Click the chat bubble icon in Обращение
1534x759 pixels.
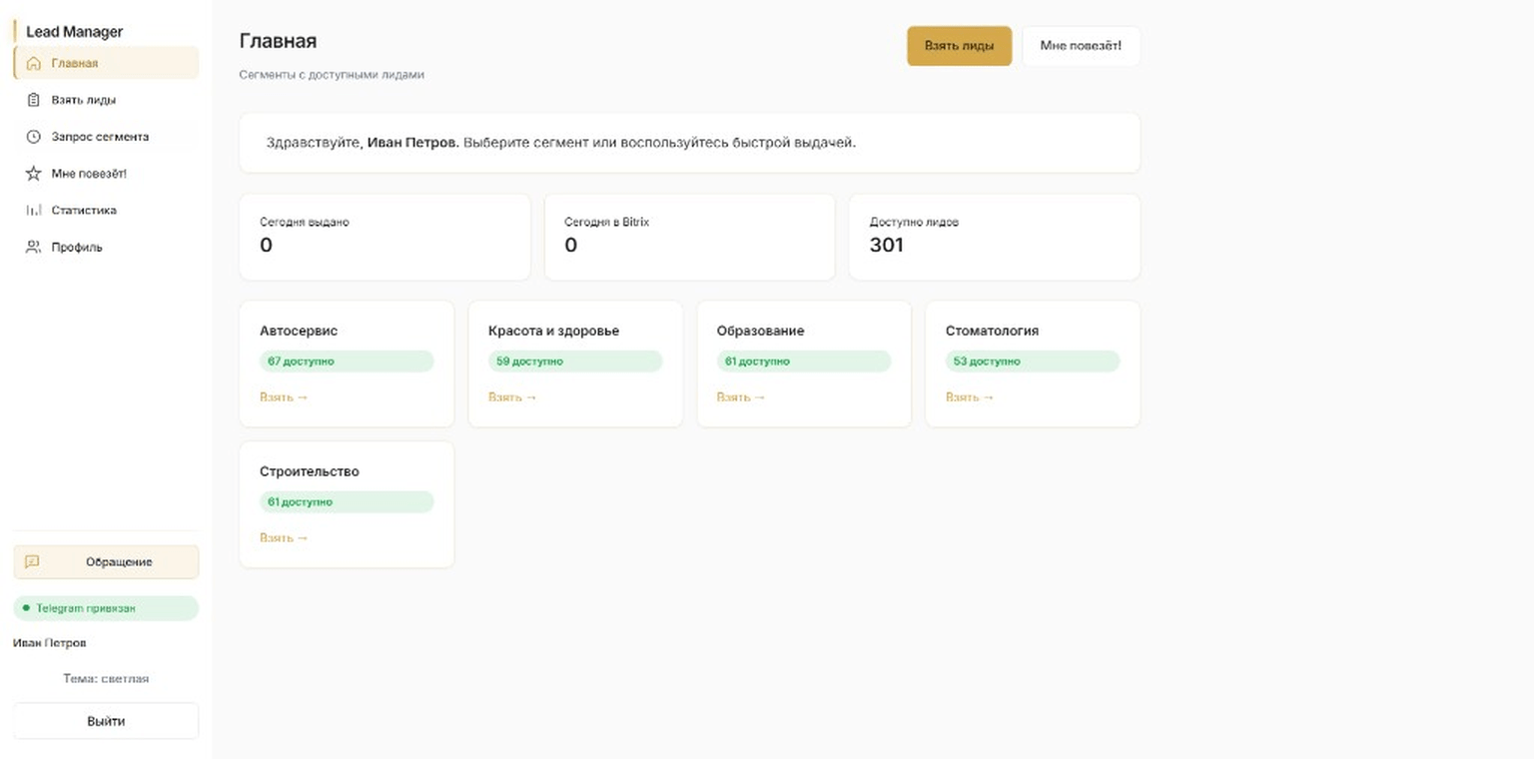pyautogui.click(x=32, y=562)
